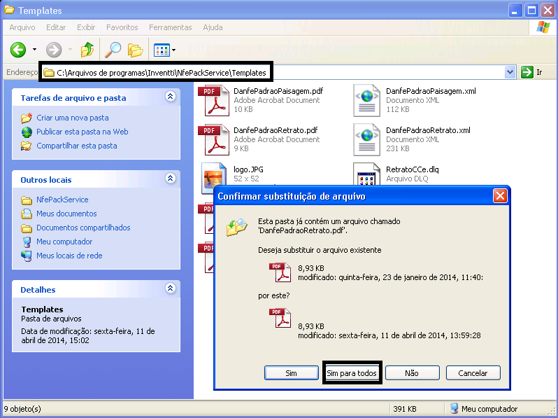Open the Favoritos menu
The height and width of the screenshot is (418, 558).
[122, 27]
